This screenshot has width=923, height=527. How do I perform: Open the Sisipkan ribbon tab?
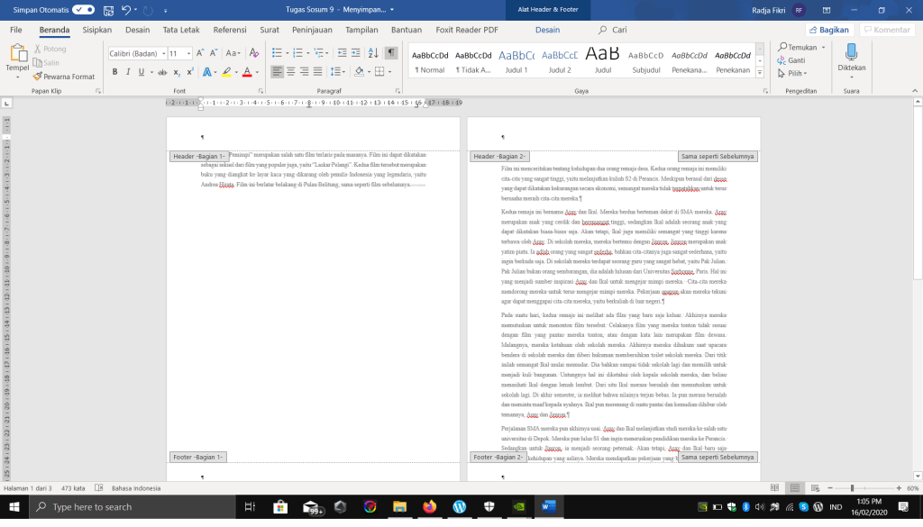click(97, 30)
